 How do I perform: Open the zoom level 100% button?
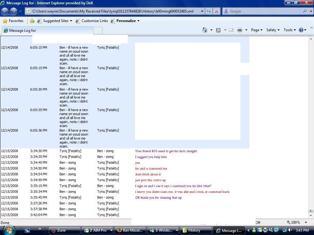pos(293,222)
